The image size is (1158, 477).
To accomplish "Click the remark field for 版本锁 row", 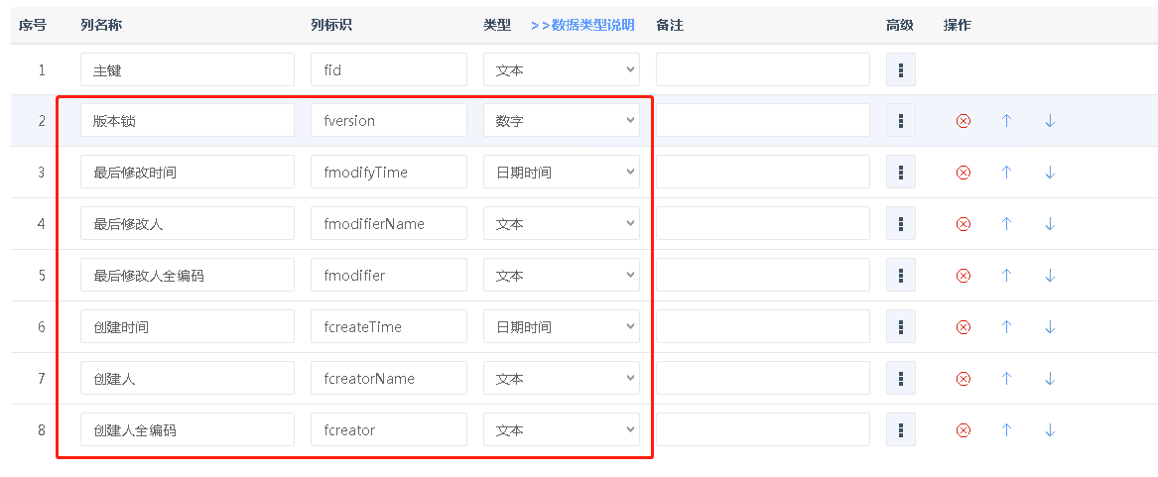I will (x=762, y=121).
